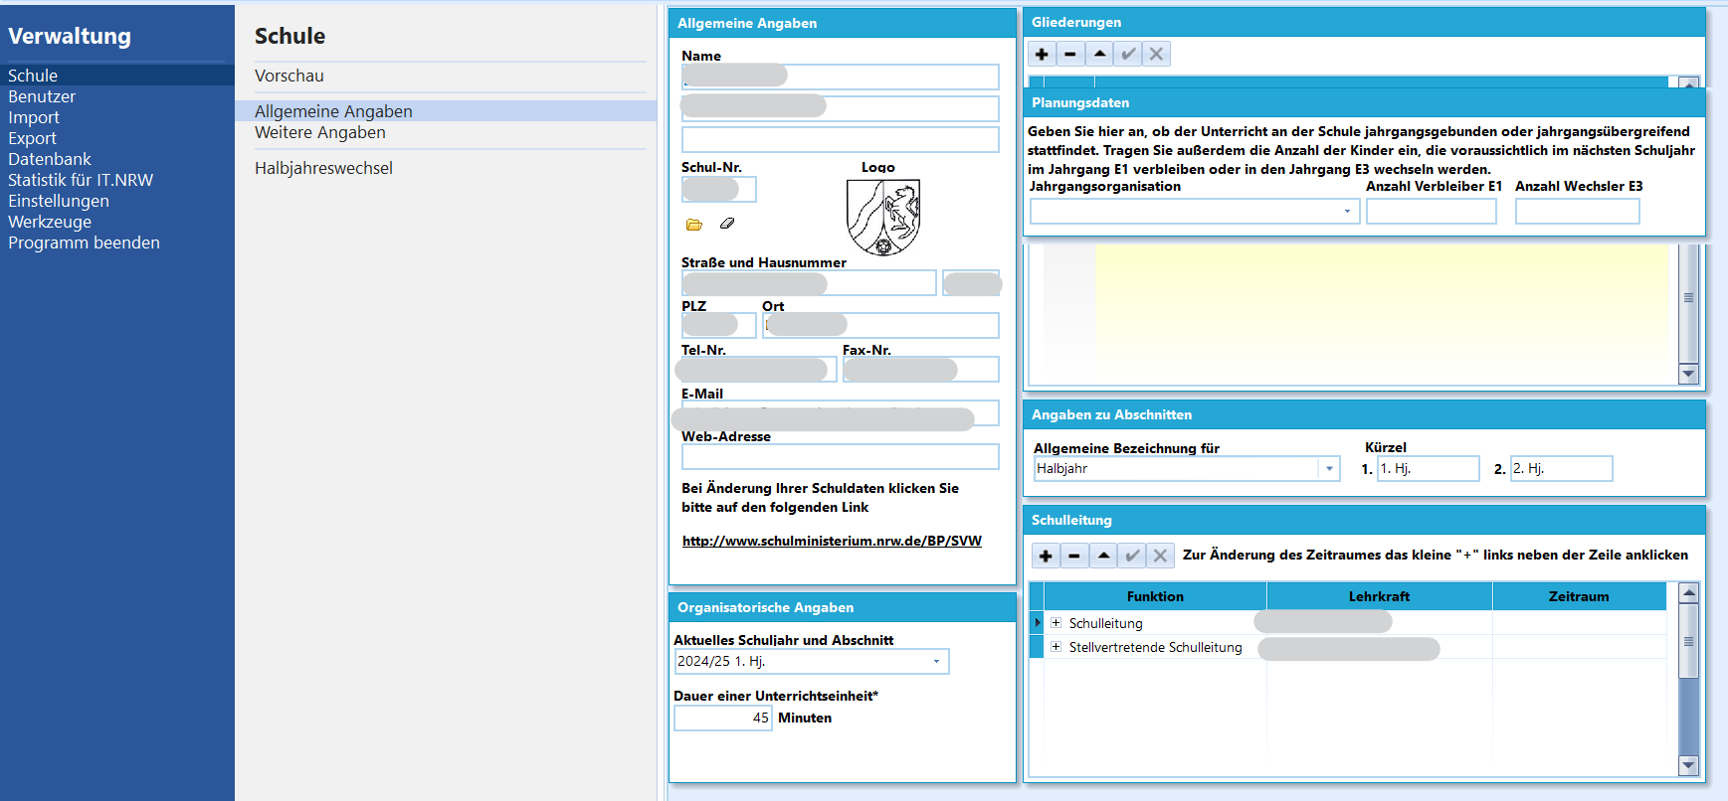
Task: Cancel Schulleitung changes with X icon
Action: (x=1160, y=556)
